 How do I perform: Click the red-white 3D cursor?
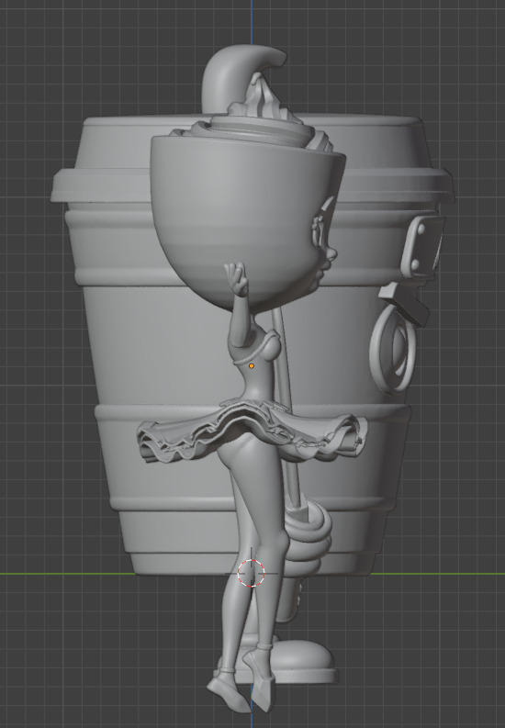pos(251,574)
